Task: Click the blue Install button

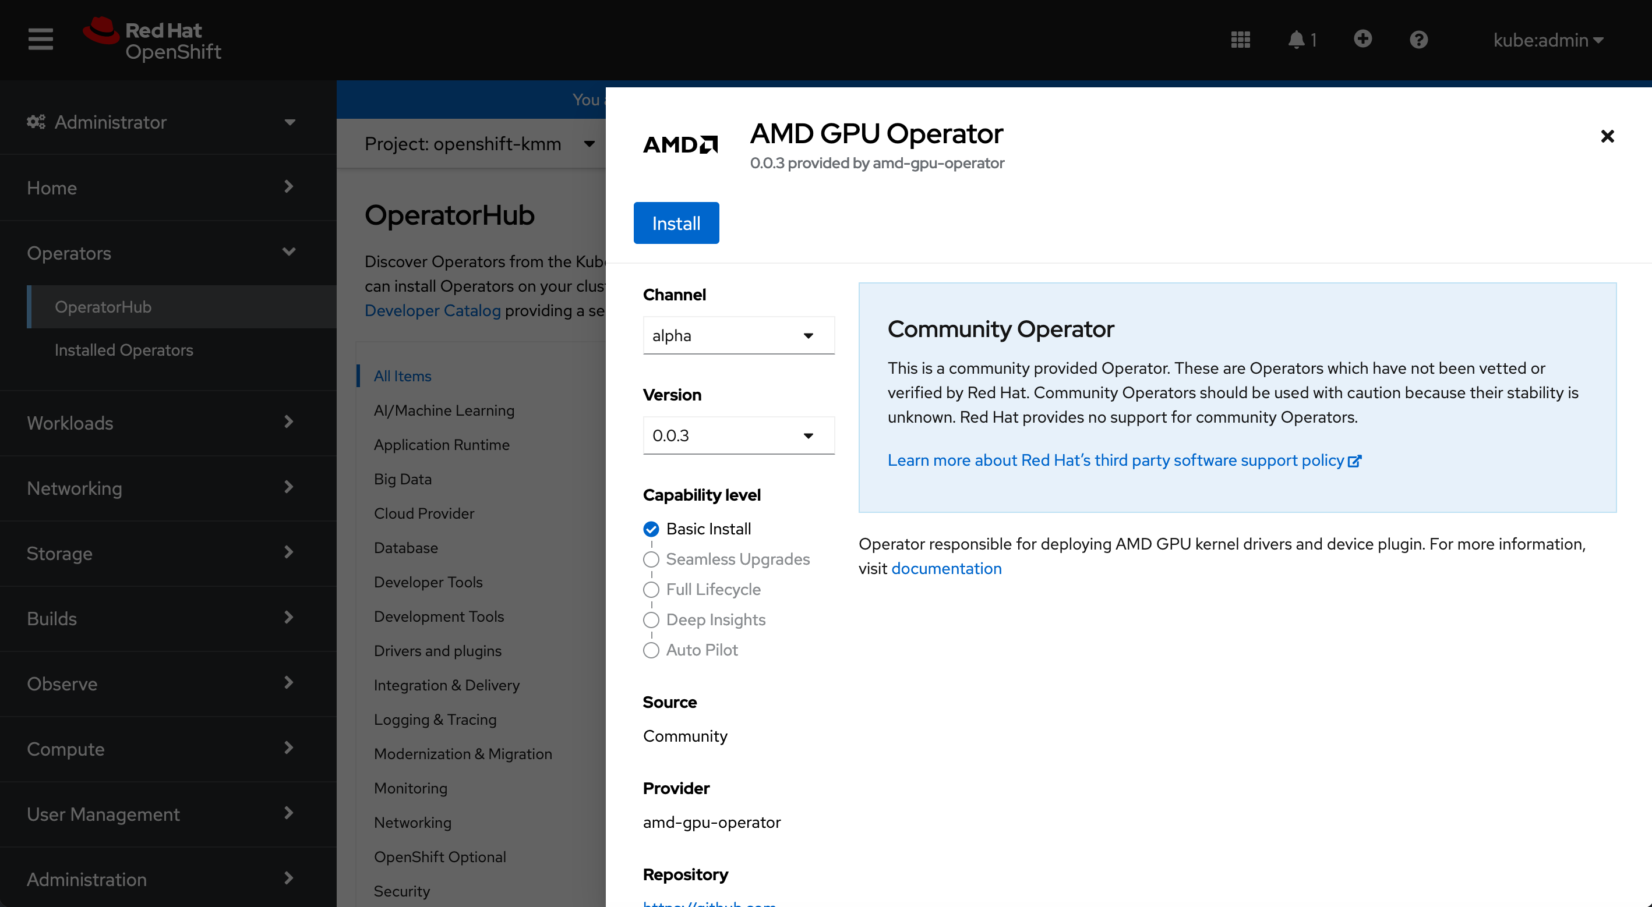Action: point(676,223)
